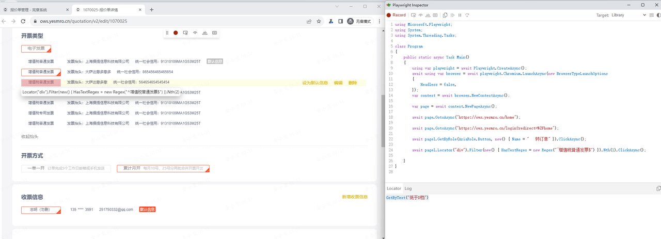Click Assert text icon in Playwright Inspector toolbar
The width and height of the screenshot is (661, 239).
[x=428, y=15]
